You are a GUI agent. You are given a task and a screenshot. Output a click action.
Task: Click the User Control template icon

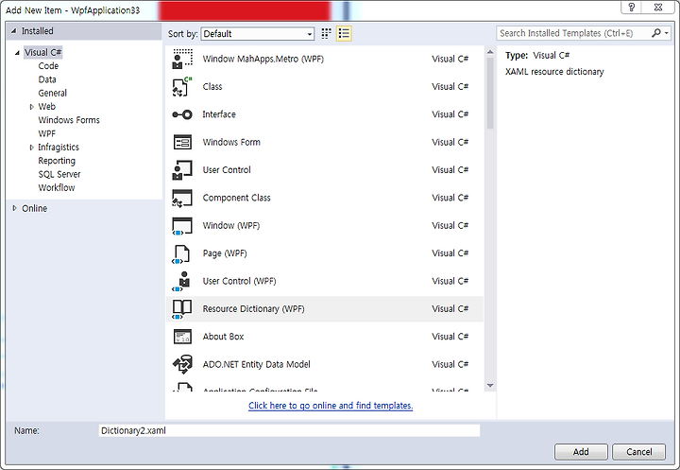click(182, 170)
